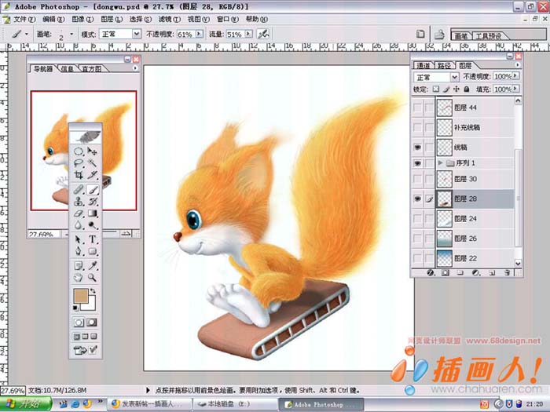This screenshot has height=412, width=550.
Task: Toggle the lock transparent pixels option
Action: (435, 89)
